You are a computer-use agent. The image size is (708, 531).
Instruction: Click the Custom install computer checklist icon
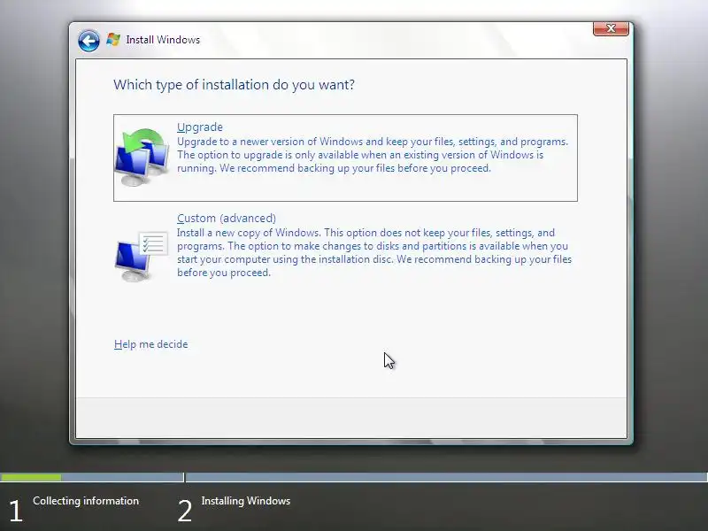pos(142,257)
